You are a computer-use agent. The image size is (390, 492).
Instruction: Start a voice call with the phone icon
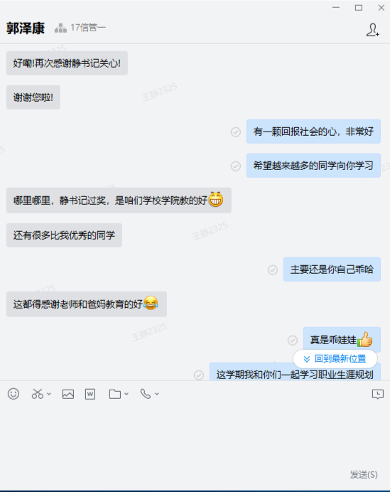[x=146, y=394]
